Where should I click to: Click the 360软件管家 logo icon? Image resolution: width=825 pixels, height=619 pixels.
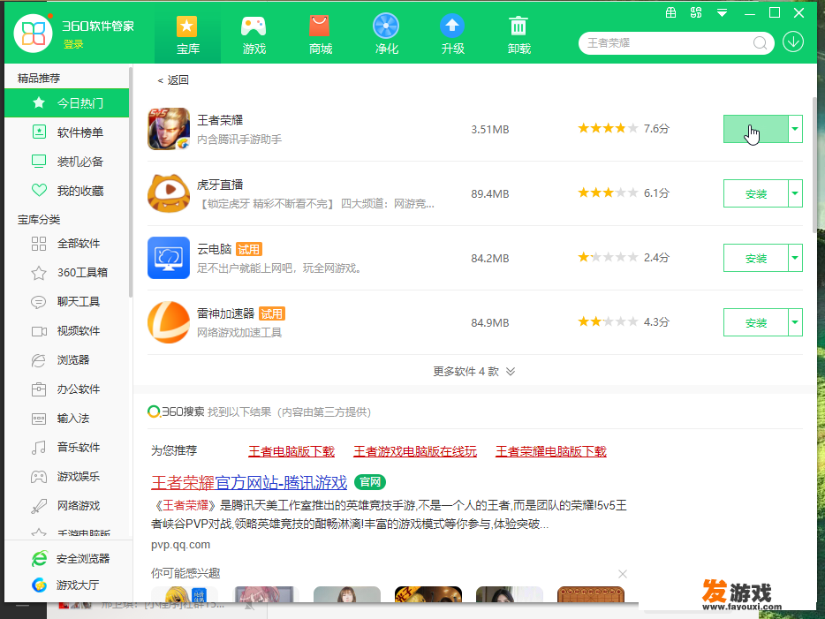click(x=34, y=34)
